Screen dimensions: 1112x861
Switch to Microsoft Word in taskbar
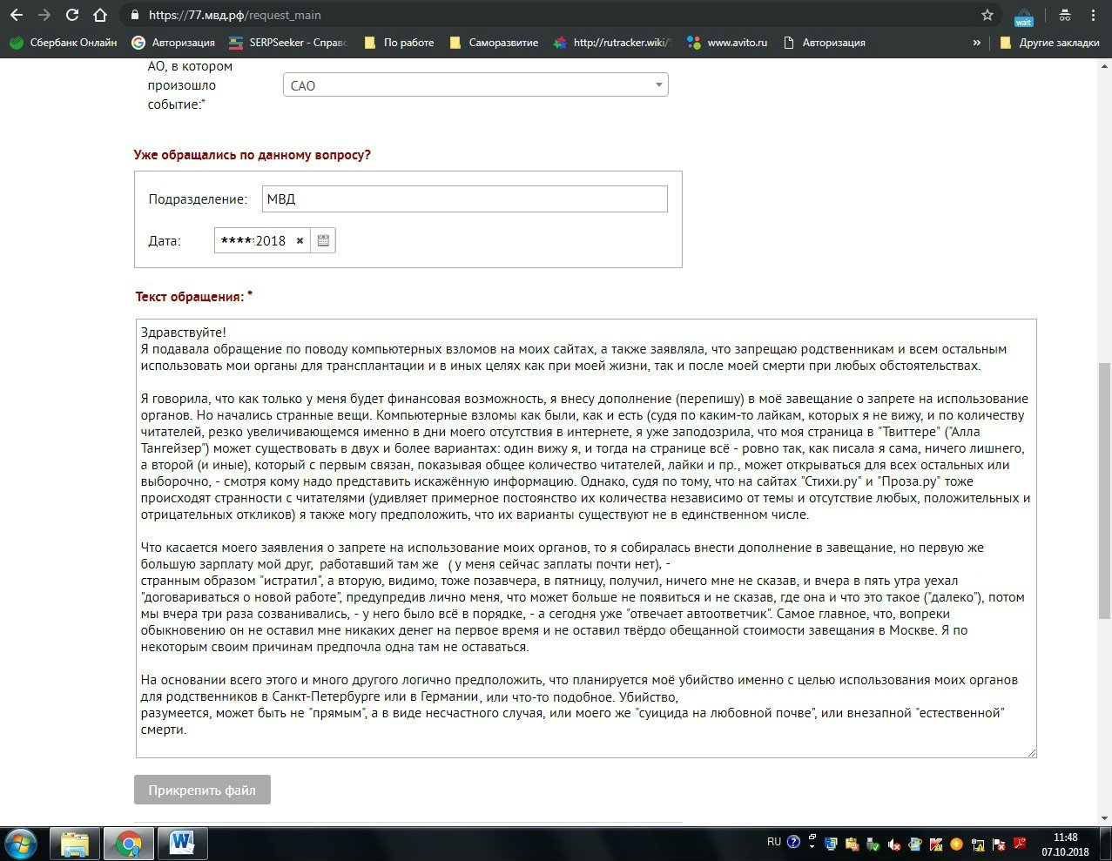pyautogui.click(x=182, y=844)
